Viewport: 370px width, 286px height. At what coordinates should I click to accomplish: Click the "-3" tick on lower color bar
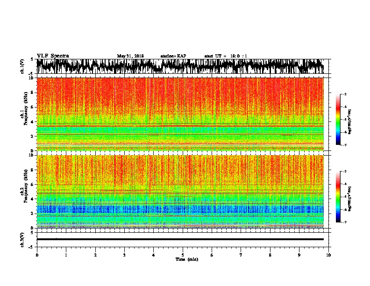coord(345,172)
